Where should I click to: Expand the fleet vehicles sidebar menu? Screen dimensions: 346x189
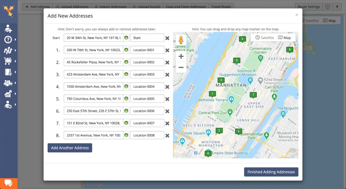(8, 83)
